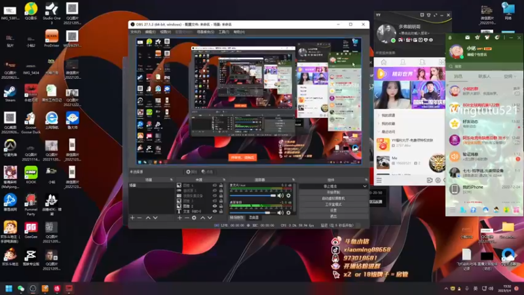Open 验证消息 entry in QQ list
The width and height of the screenshot is (524, 295).
tap(484, 156)
